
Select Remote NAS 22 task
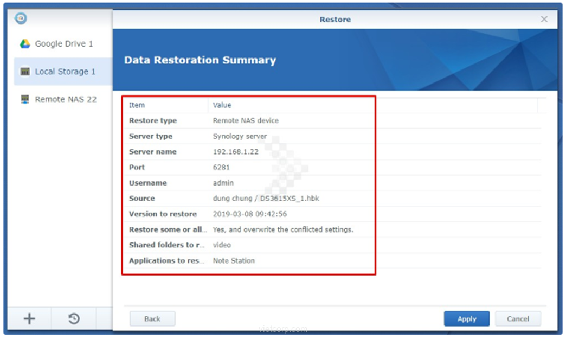click(x=65, y=100)
